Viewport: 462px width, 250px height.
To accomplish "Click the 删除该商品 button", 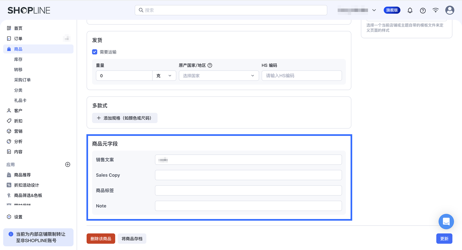I will pos(101,239).
